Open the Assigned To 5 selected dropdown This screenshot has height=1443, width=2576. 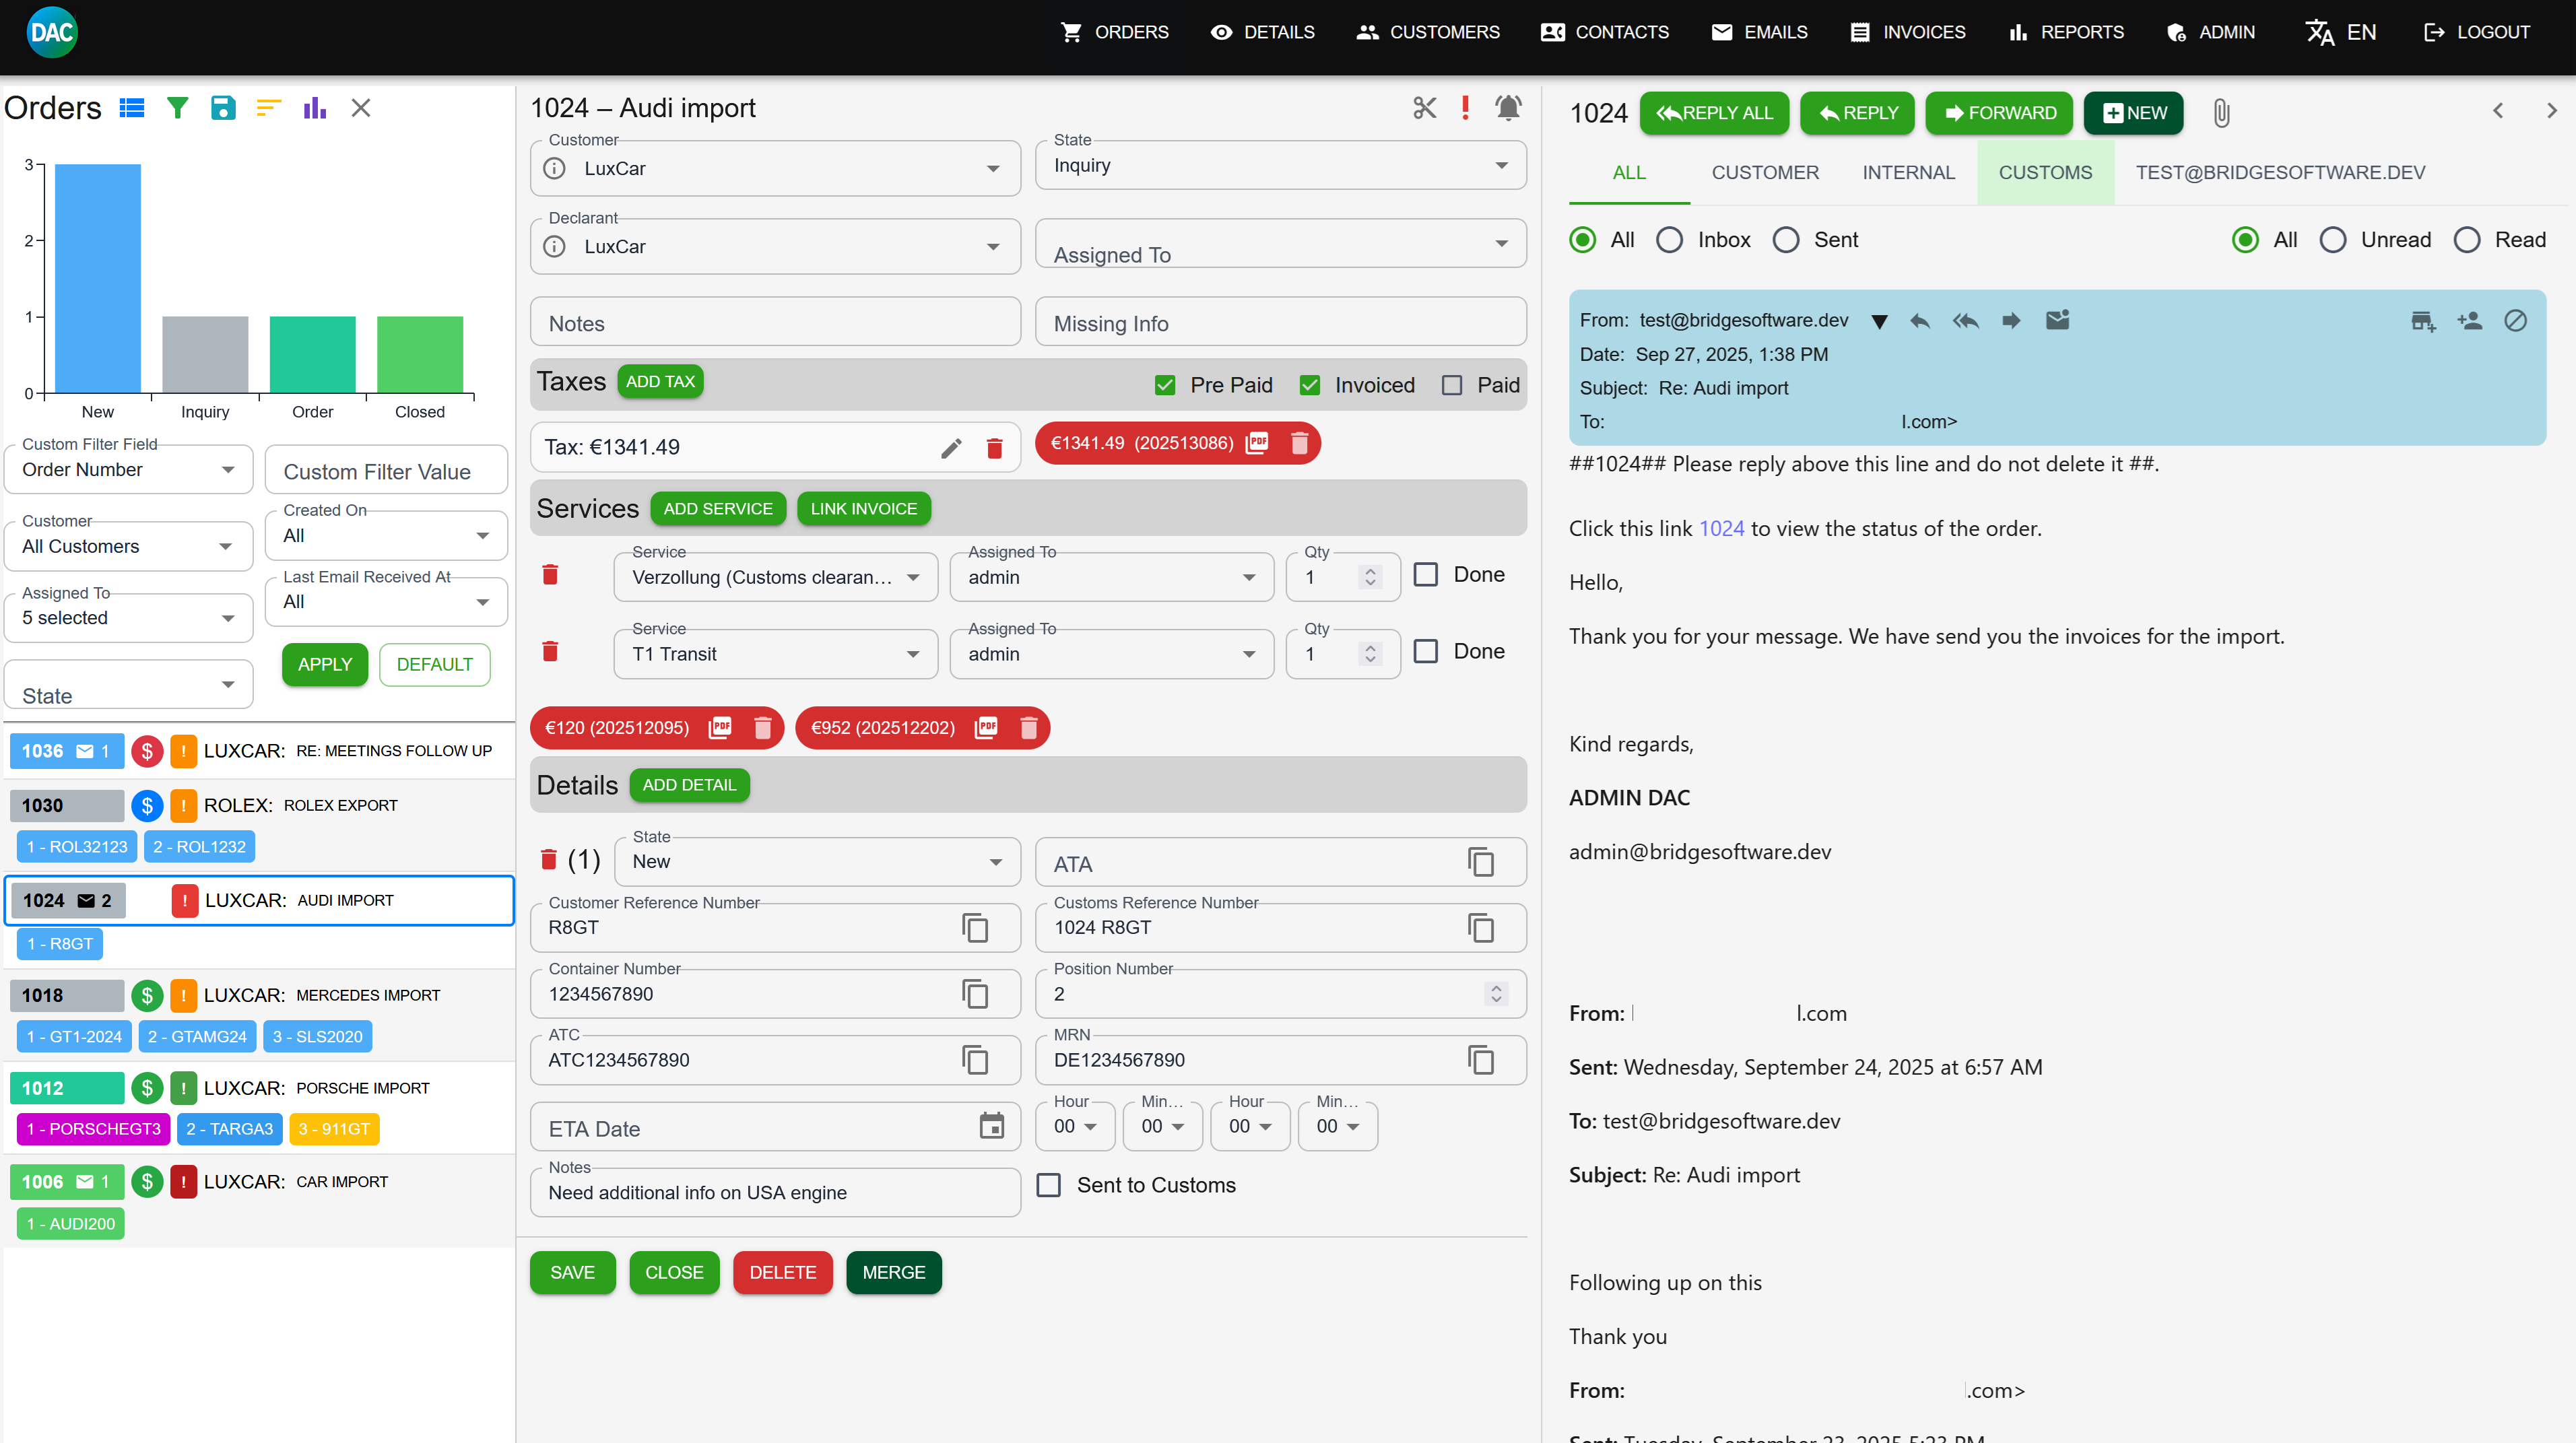pyautogui.click(x=128, y=618)
